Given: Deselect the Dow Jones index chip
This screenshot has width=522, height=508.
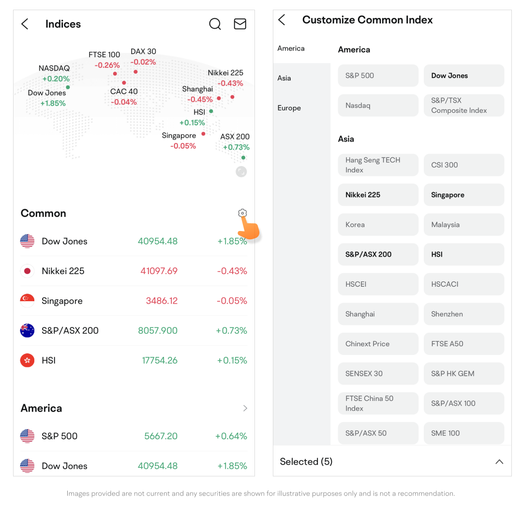Looking at the screenshot, I should click(x=463, y=76).
